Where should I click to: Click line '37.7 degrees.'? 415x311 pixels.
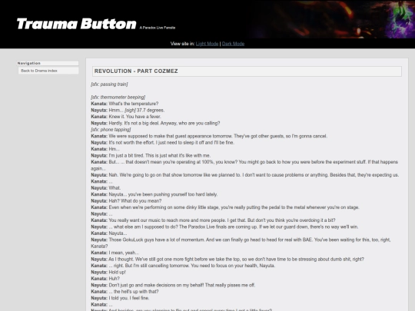pyautogui.click(x=128, y=110)
